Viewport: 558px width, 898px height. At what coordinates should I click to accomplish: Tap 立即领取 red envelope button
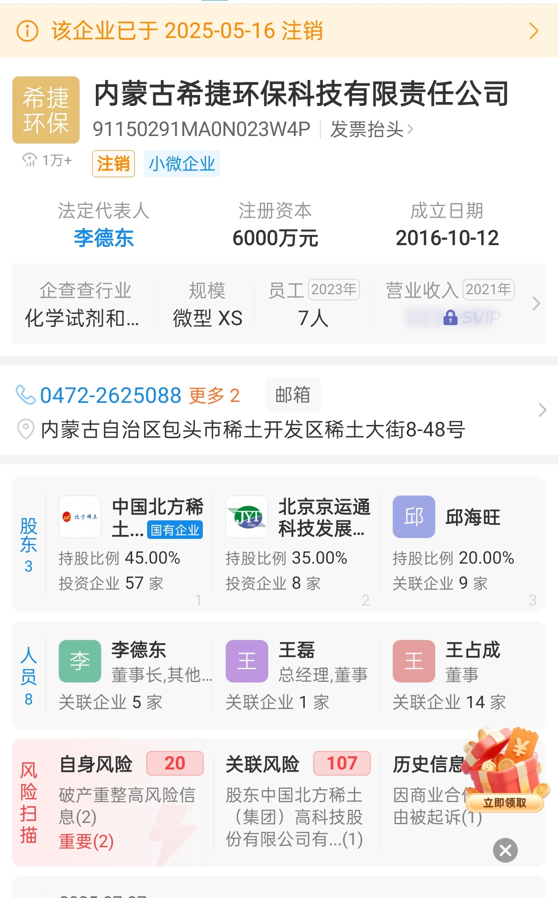click(x=505, y=803)
